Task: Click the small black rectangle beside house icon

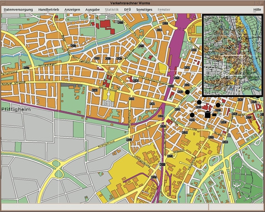Action: (x=214, y=115)
